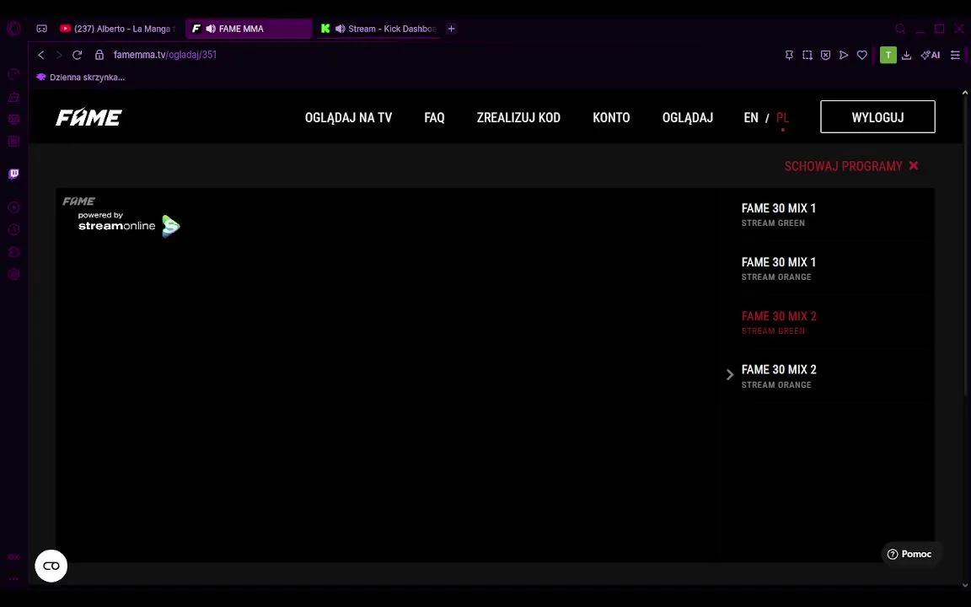Click the FAME logo in site header

(89, 117)
